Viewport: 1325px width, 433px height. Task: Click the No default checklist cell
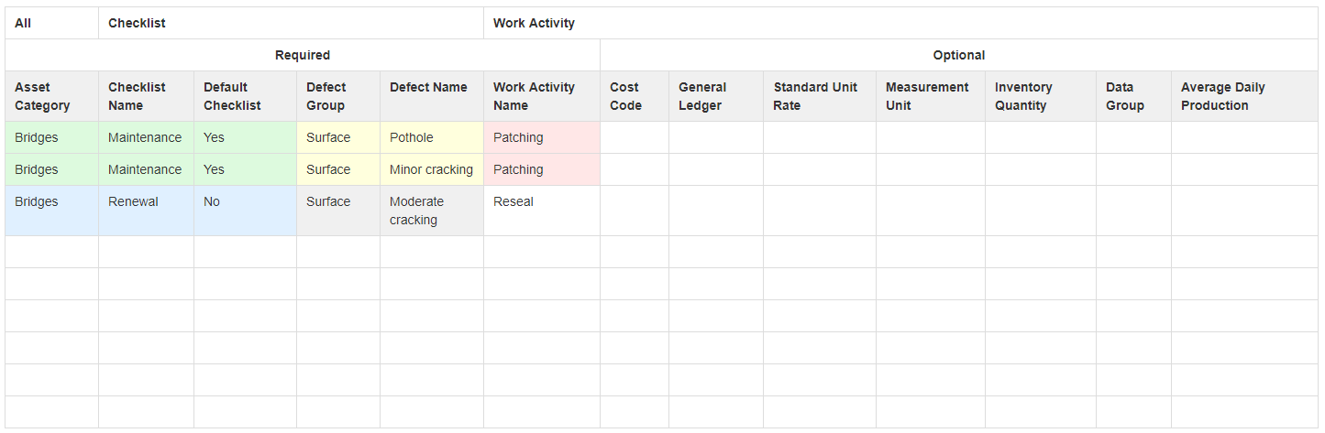245,211
